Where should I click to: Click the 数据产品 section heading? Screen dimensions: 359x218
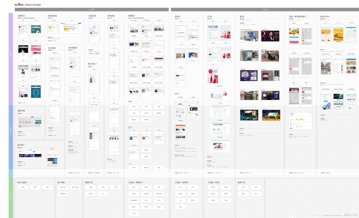89,182
